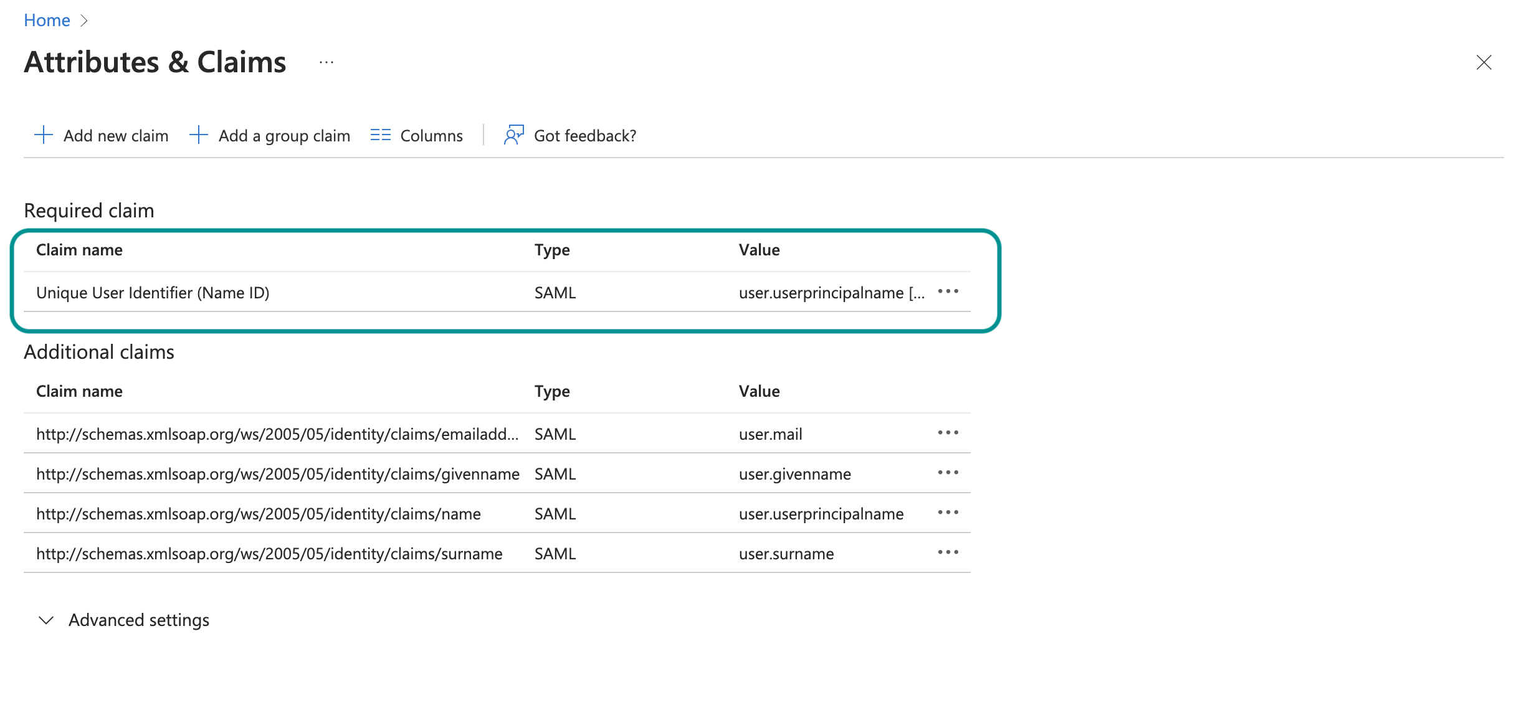Open the Unique User Identifier (Name ID) claim row
This screenshot has width=1524, height=725.
pyautogui.click(x=153, y=293)
